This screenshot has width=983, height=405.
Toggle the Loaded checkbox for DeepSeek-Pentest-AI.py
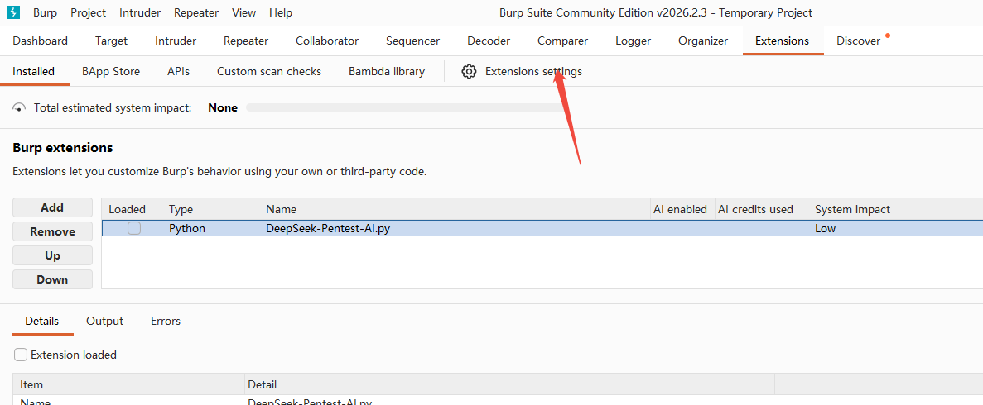pos(133,228)
